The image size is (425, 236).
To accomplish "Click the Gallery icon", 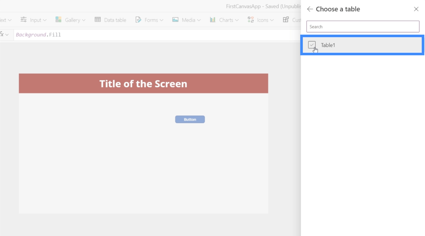I will (58, 19).
